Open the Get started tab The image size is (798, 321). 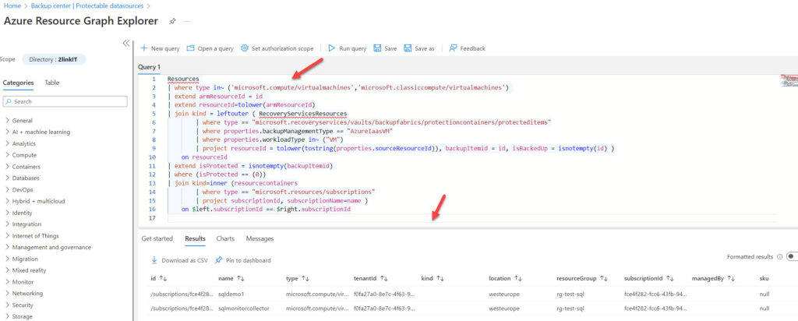(157, 238)
